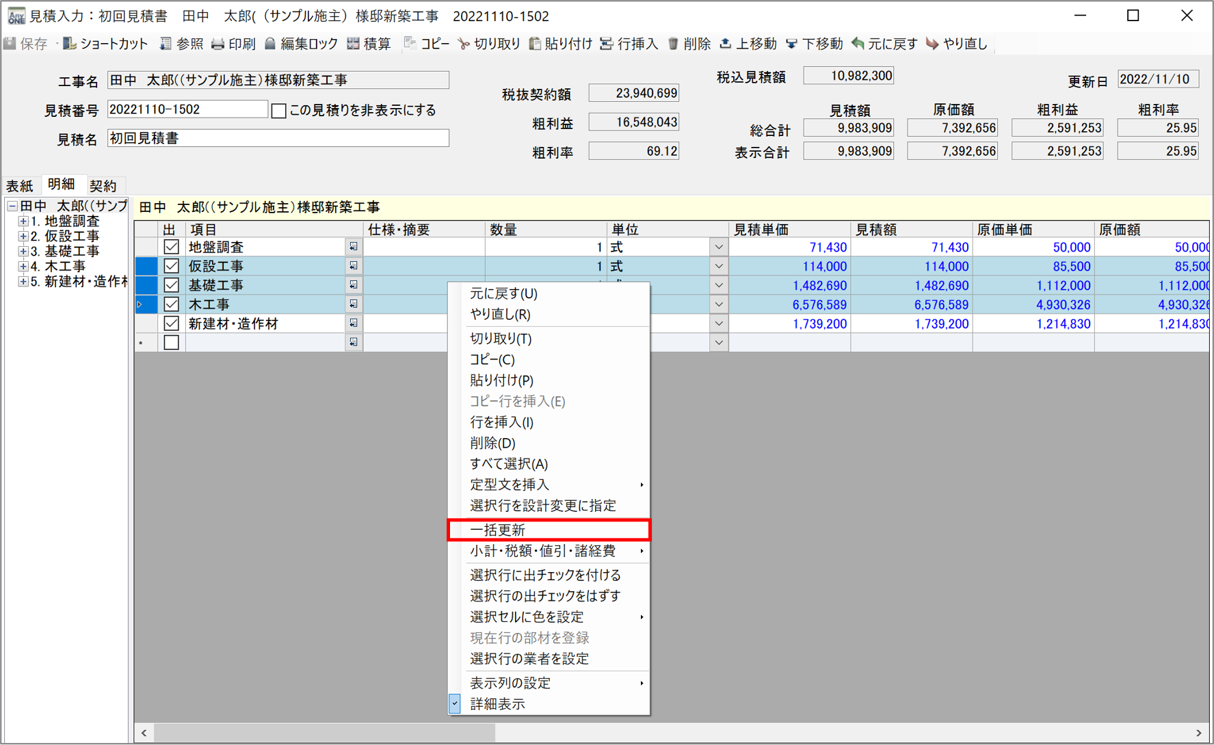Click the 削除 trash icon in toolbar
This screenshot has height=745, width=1214.
pos(673,44)
